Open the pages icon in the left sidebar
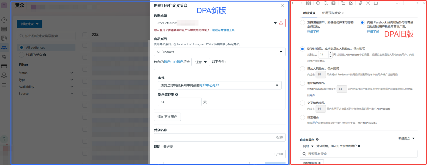 4,39
